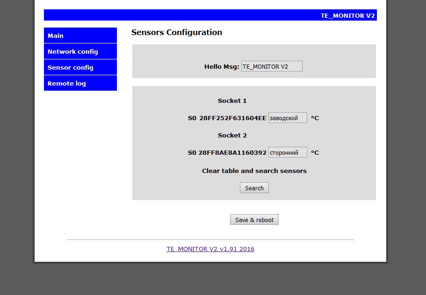This screenshot has width=426, height=295.
Task: Click the Save & reboot button
Action: [254, 219]
